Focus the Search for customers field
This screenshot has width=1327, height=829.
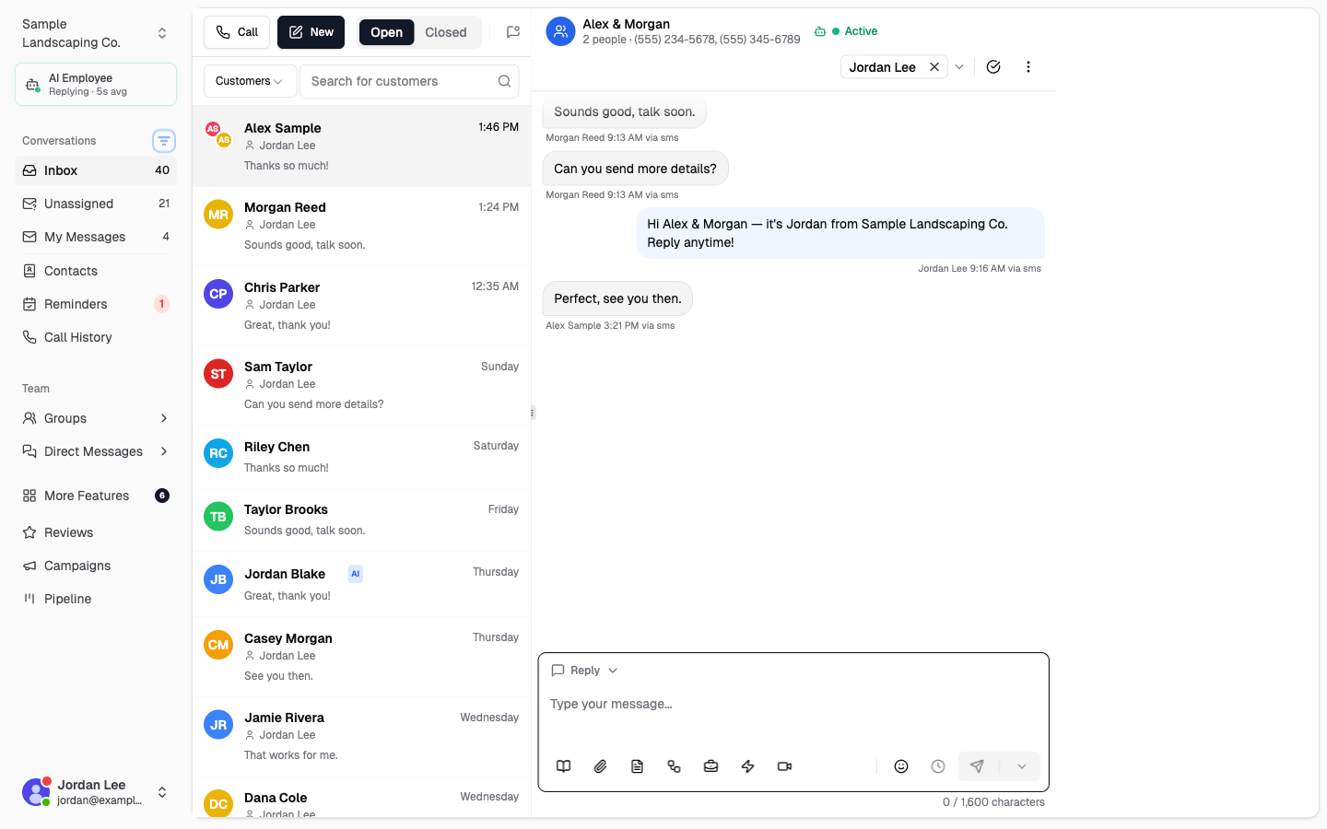pyautogui.click(x=409, y=81)
